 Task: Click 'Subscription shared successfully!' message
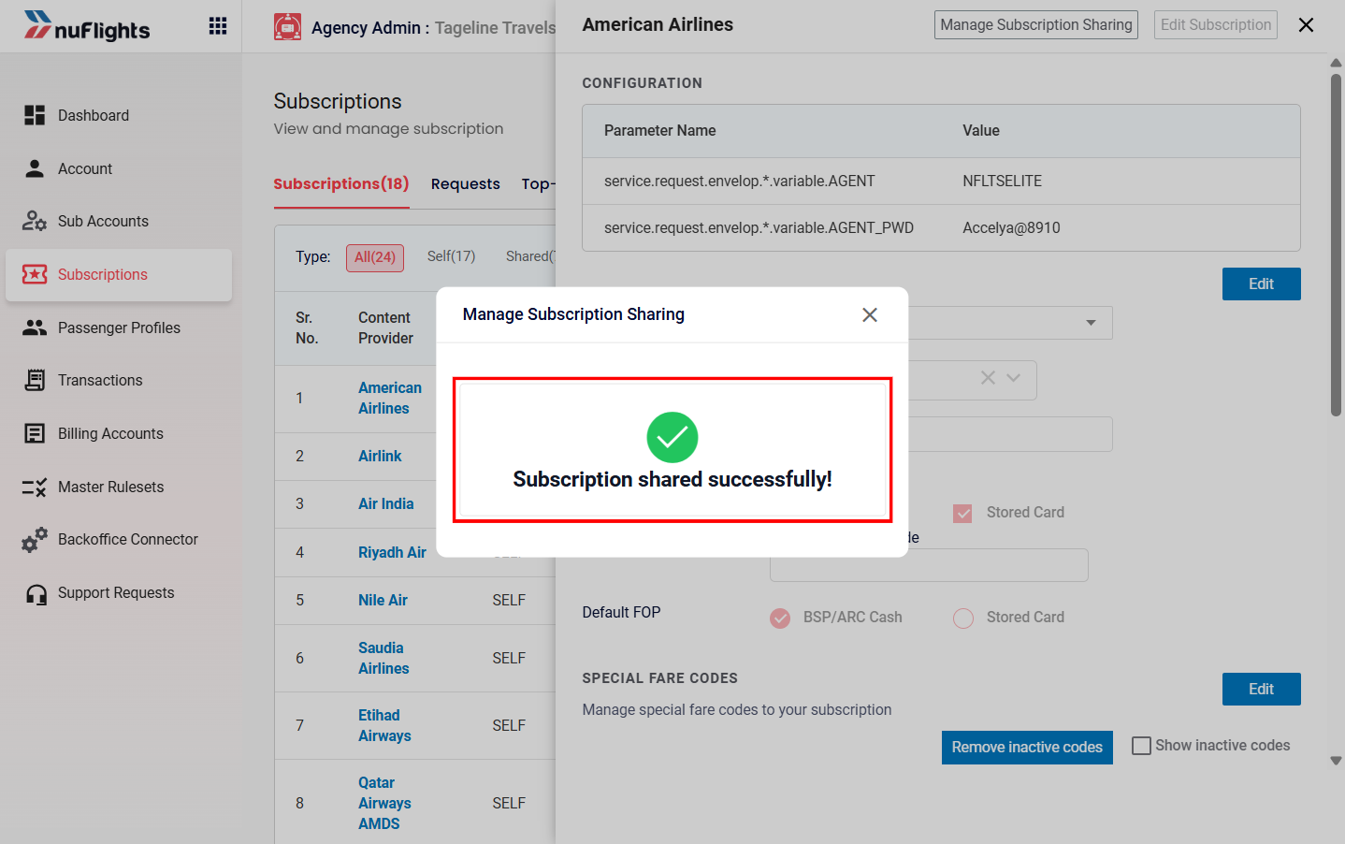pyautogui.click(x=672, y=479)
